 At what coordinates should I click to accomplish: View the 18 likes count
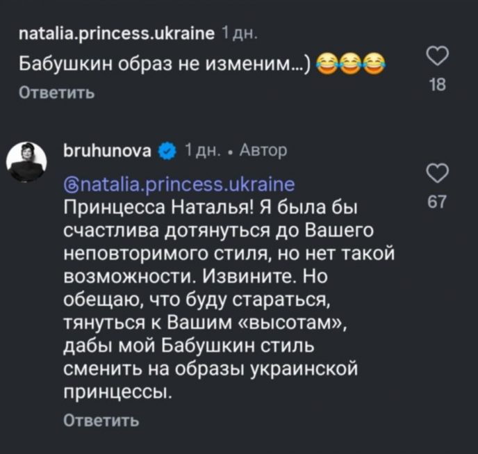(x=437, y=86)
